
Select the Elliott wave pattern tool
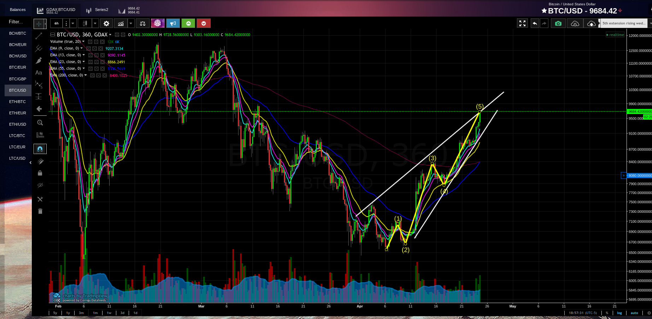coord(39,84)
